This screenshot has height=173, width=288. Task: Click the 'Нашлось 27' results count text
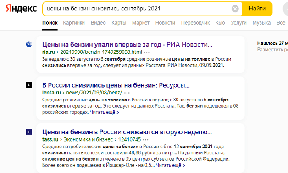(272, 43)
